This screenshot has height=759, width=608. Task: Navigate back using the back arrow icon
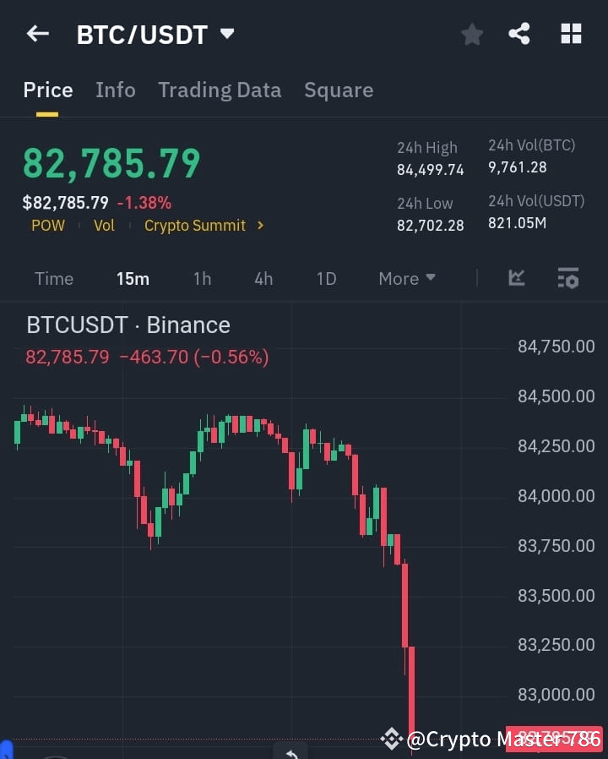[x=36, y=33]
